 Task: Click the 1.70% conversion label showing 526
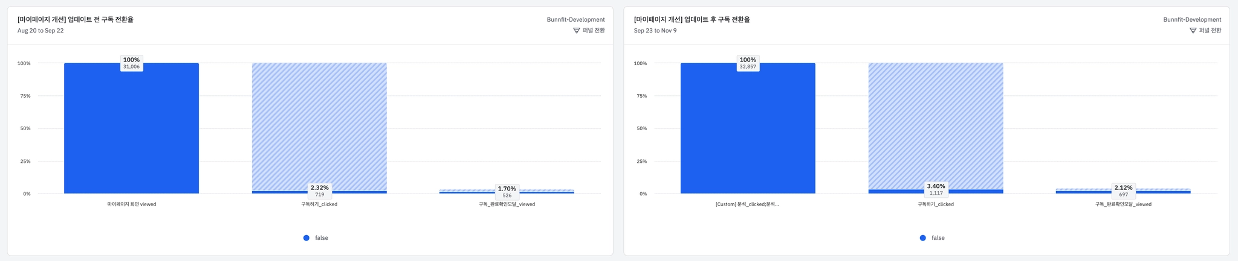[x=507, y=192]
